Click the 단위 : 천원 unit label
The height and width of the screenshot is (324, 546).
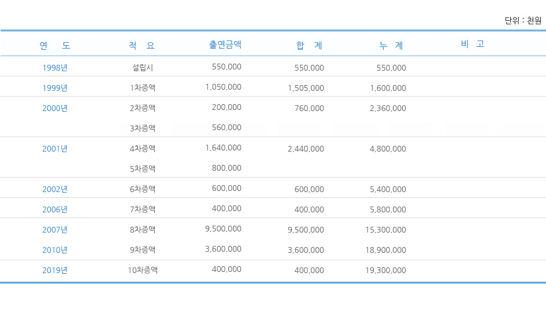point(522,21)
